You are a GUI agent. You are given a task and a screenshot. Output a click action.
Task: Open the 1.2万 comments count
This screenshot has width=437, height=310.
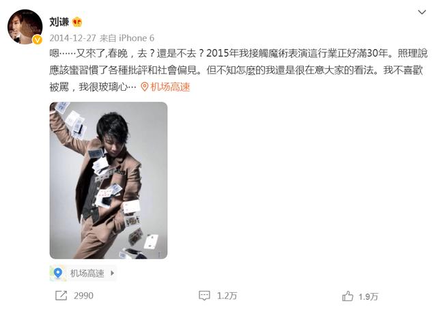tap(227, 296)
